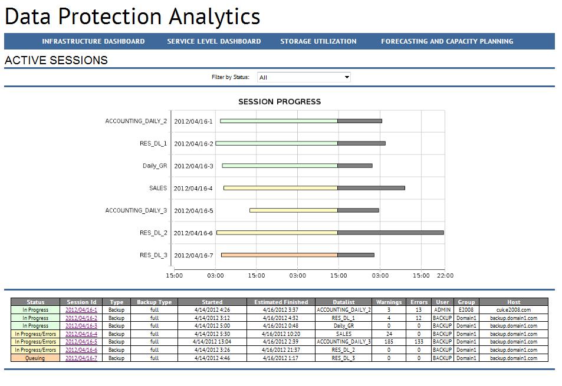Open the Storage Utilization section

click(x=318, y=41)
